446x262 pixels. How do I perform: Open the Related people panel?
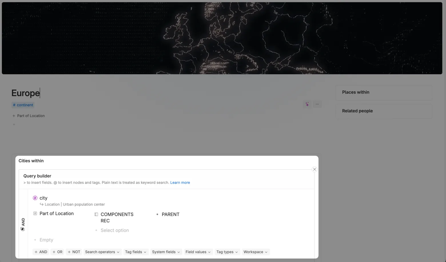pyautogui.click(x=384, y=111)
